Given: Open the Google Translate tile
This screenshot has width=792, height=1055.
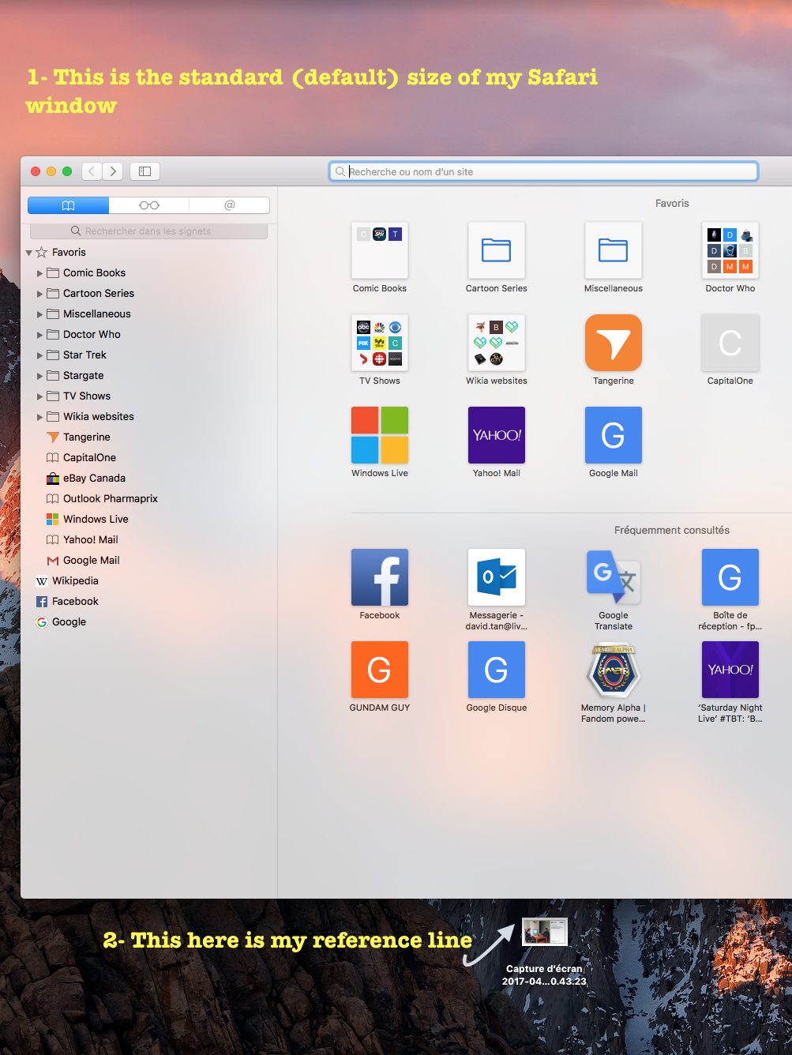Looking at the screenshot, I should (x=614, y=577).
